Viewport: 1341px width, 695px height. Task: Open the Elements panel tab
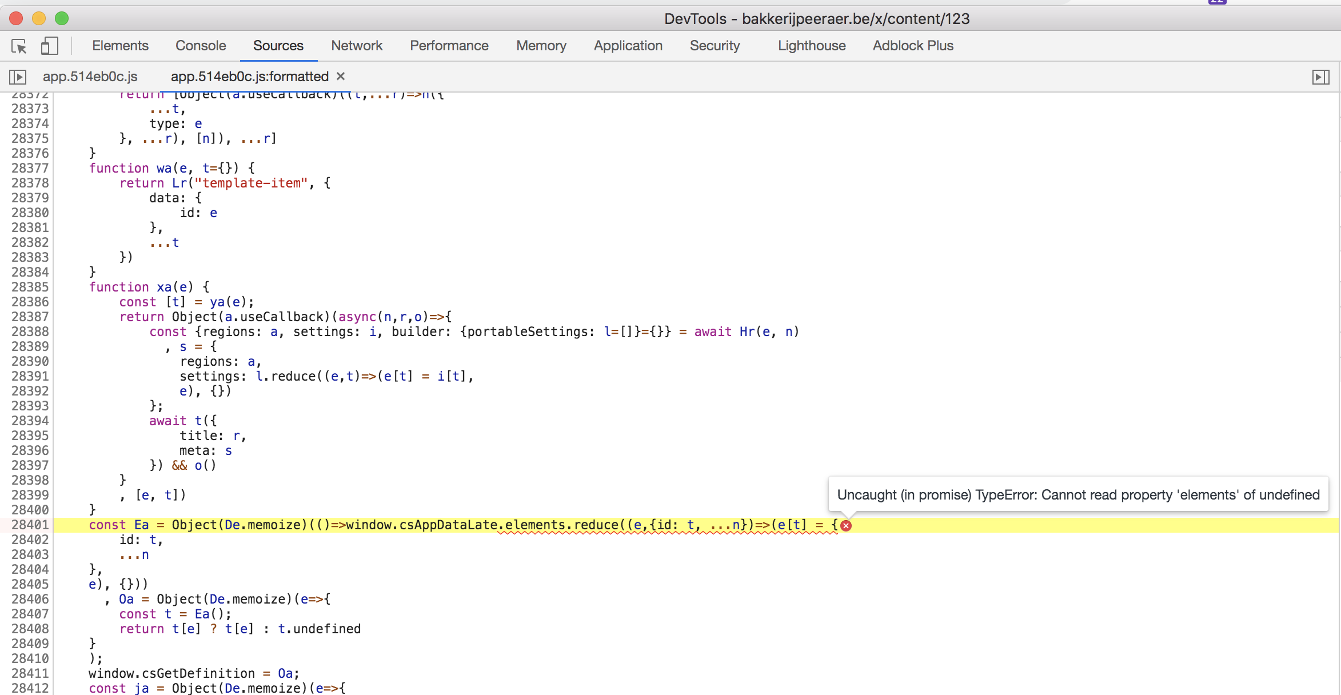click(x=120, y=46)
